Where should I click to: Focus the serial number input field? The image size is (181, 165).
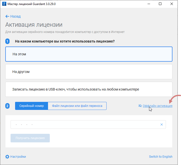point(88,125)
